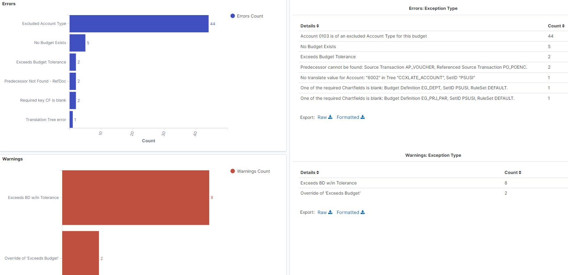Screen dimensions: 568x275
Task: Click the Required key CF is blank bar
Action: coord(73,100)
